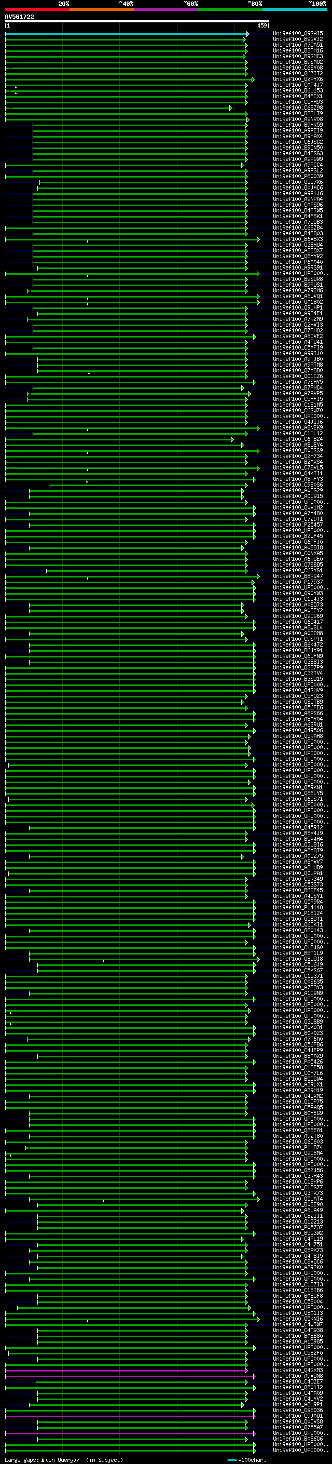Select the UniRef100_C4MA09 entry
Viewport: 332px width, 1464px height.
pos(297,1393)
